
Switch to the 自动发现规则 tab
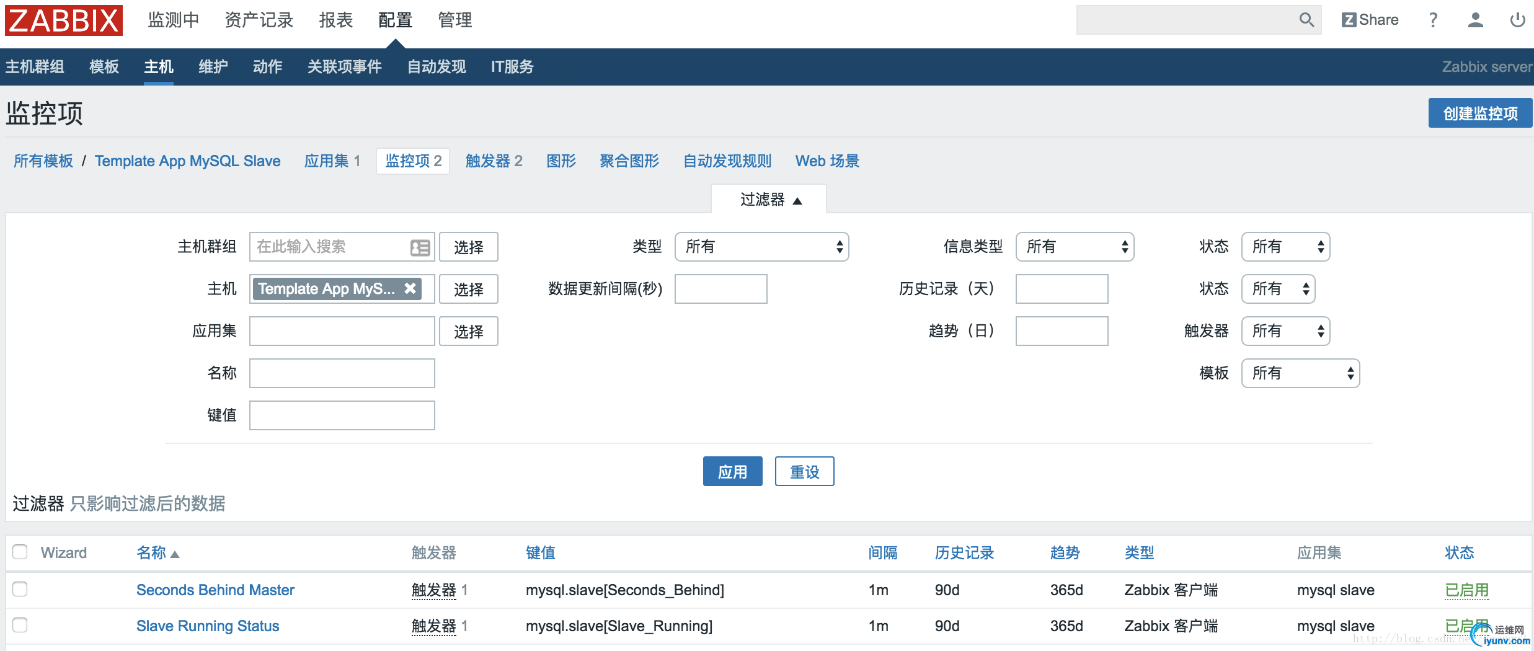(727, 161)
